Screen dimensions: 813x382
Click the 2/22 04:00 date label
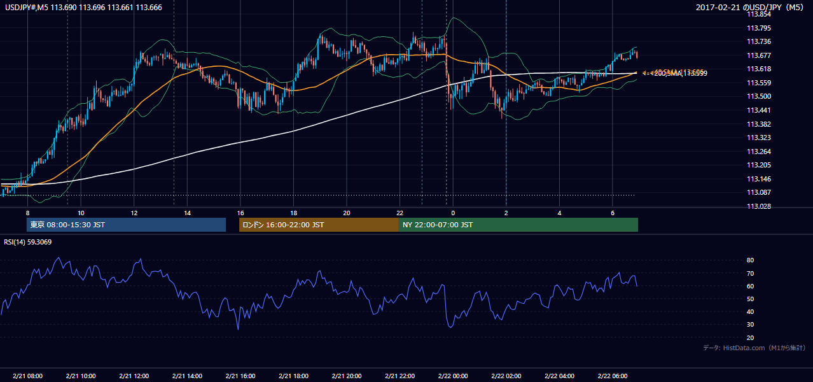pyautogui.click(x=559, y=376)
